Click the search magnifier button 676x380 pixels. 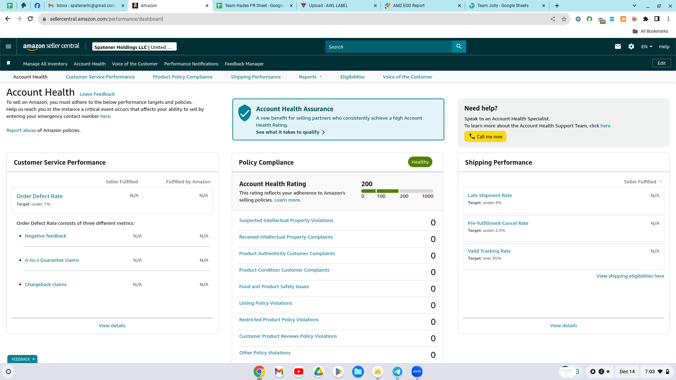pyautogui.click(x=459, y=46)
